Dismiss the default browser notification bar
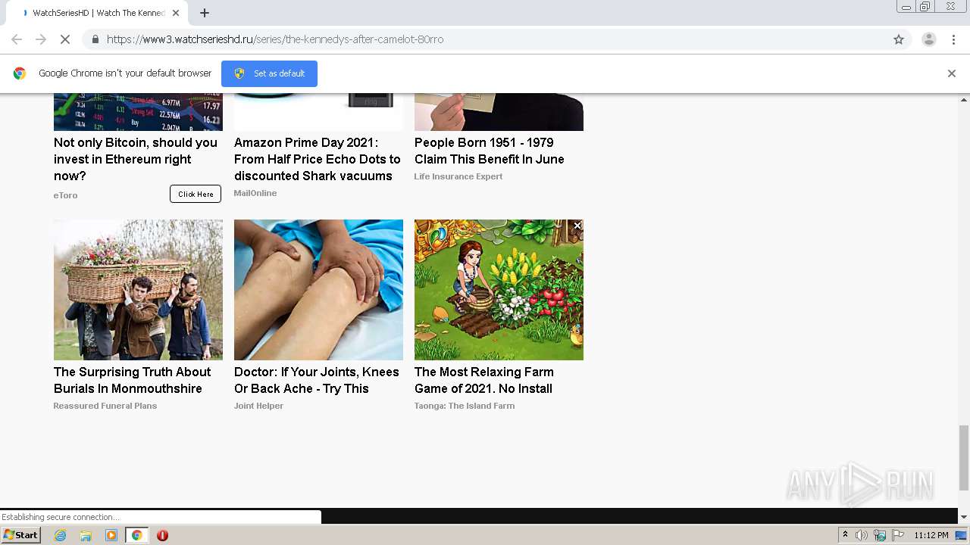970x545 pixels. [x=952, y=73]
